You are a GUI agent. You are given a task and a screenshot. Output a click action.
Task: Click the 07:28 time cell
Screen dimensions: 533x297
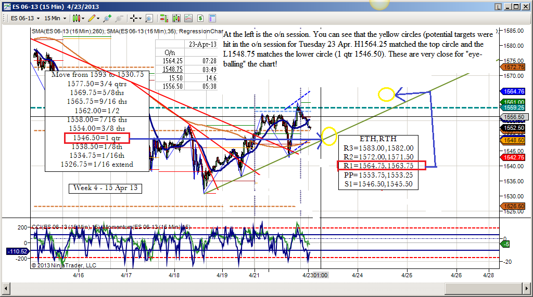(x=209, y=61)
